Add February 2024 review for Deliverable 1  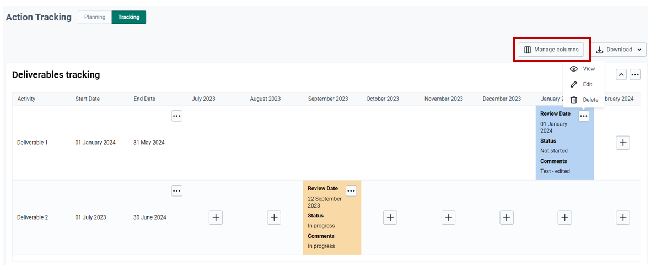623,143
